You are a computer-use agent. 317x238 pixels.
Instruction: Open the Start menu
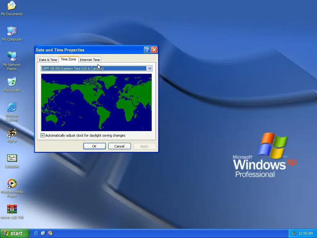(15, 233)
